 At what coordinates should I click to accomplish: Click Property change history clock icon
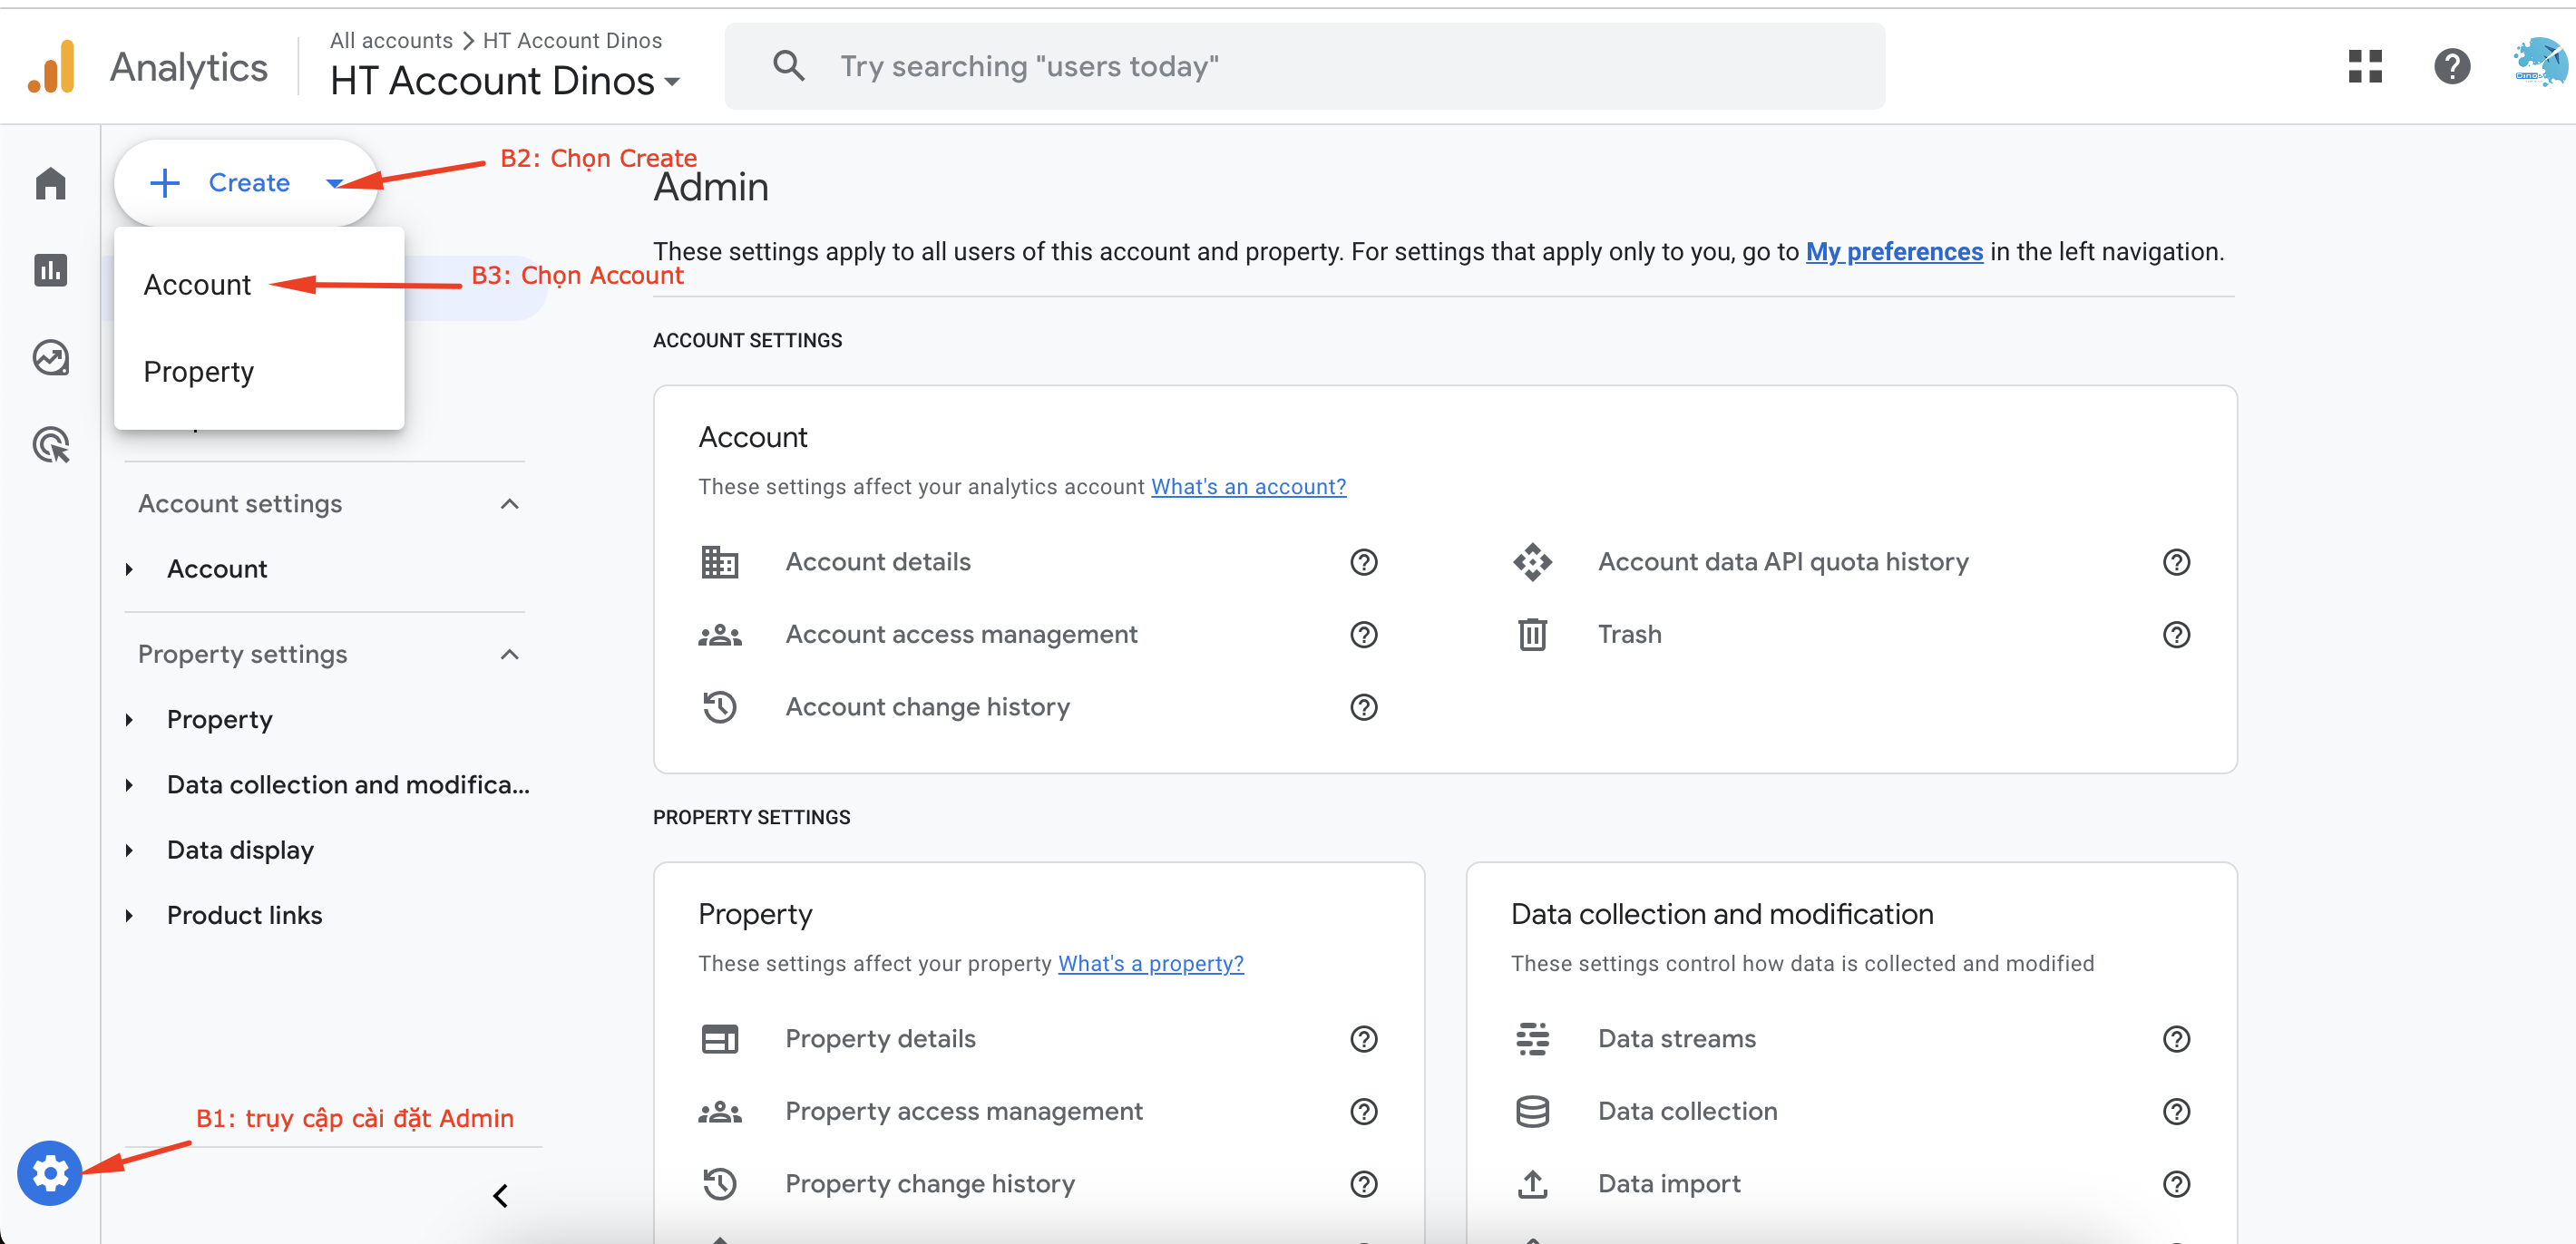pos(719,1184)
